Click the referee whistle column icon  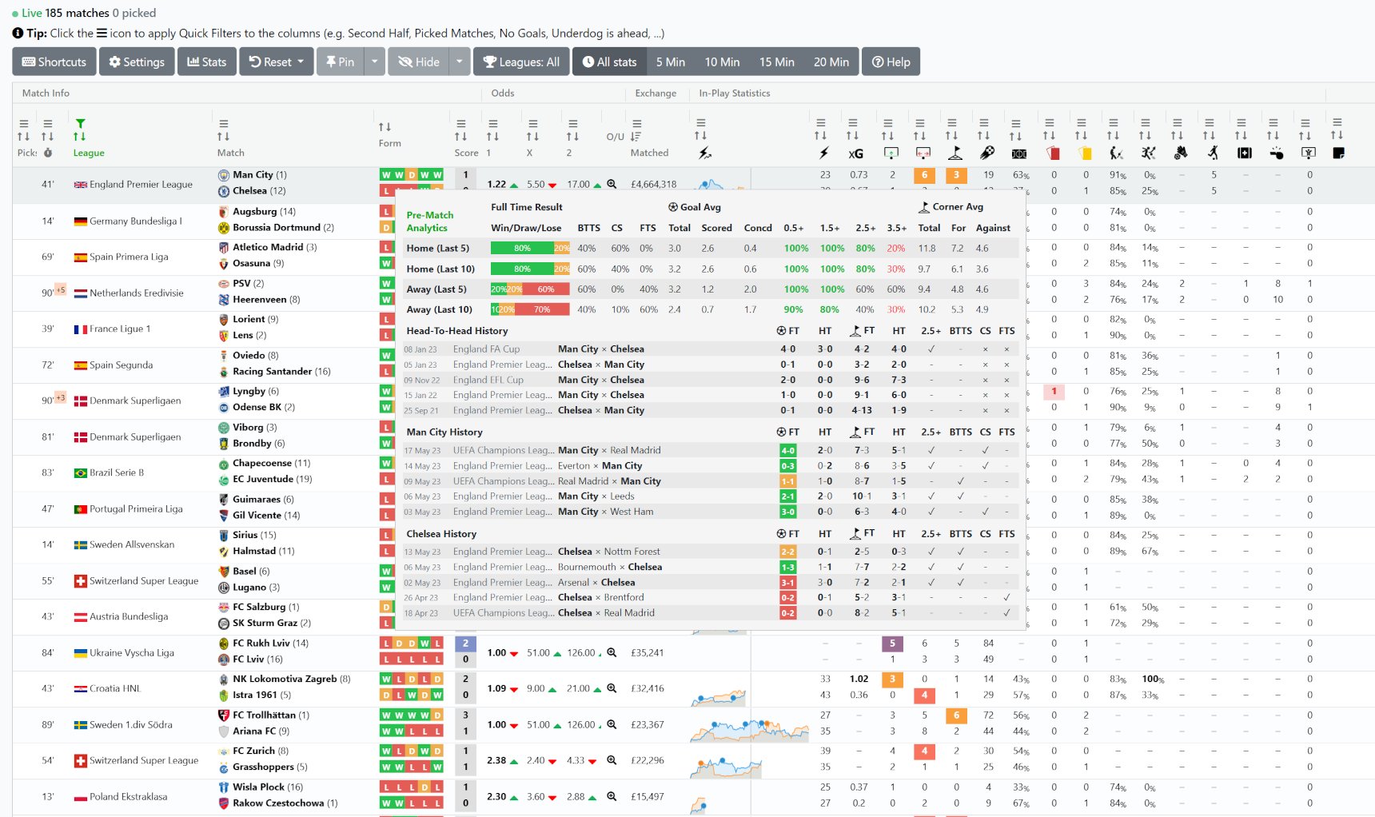point(1277,153)
